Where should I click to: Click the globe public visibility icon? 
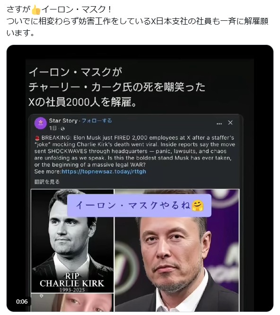pos(62,129)
